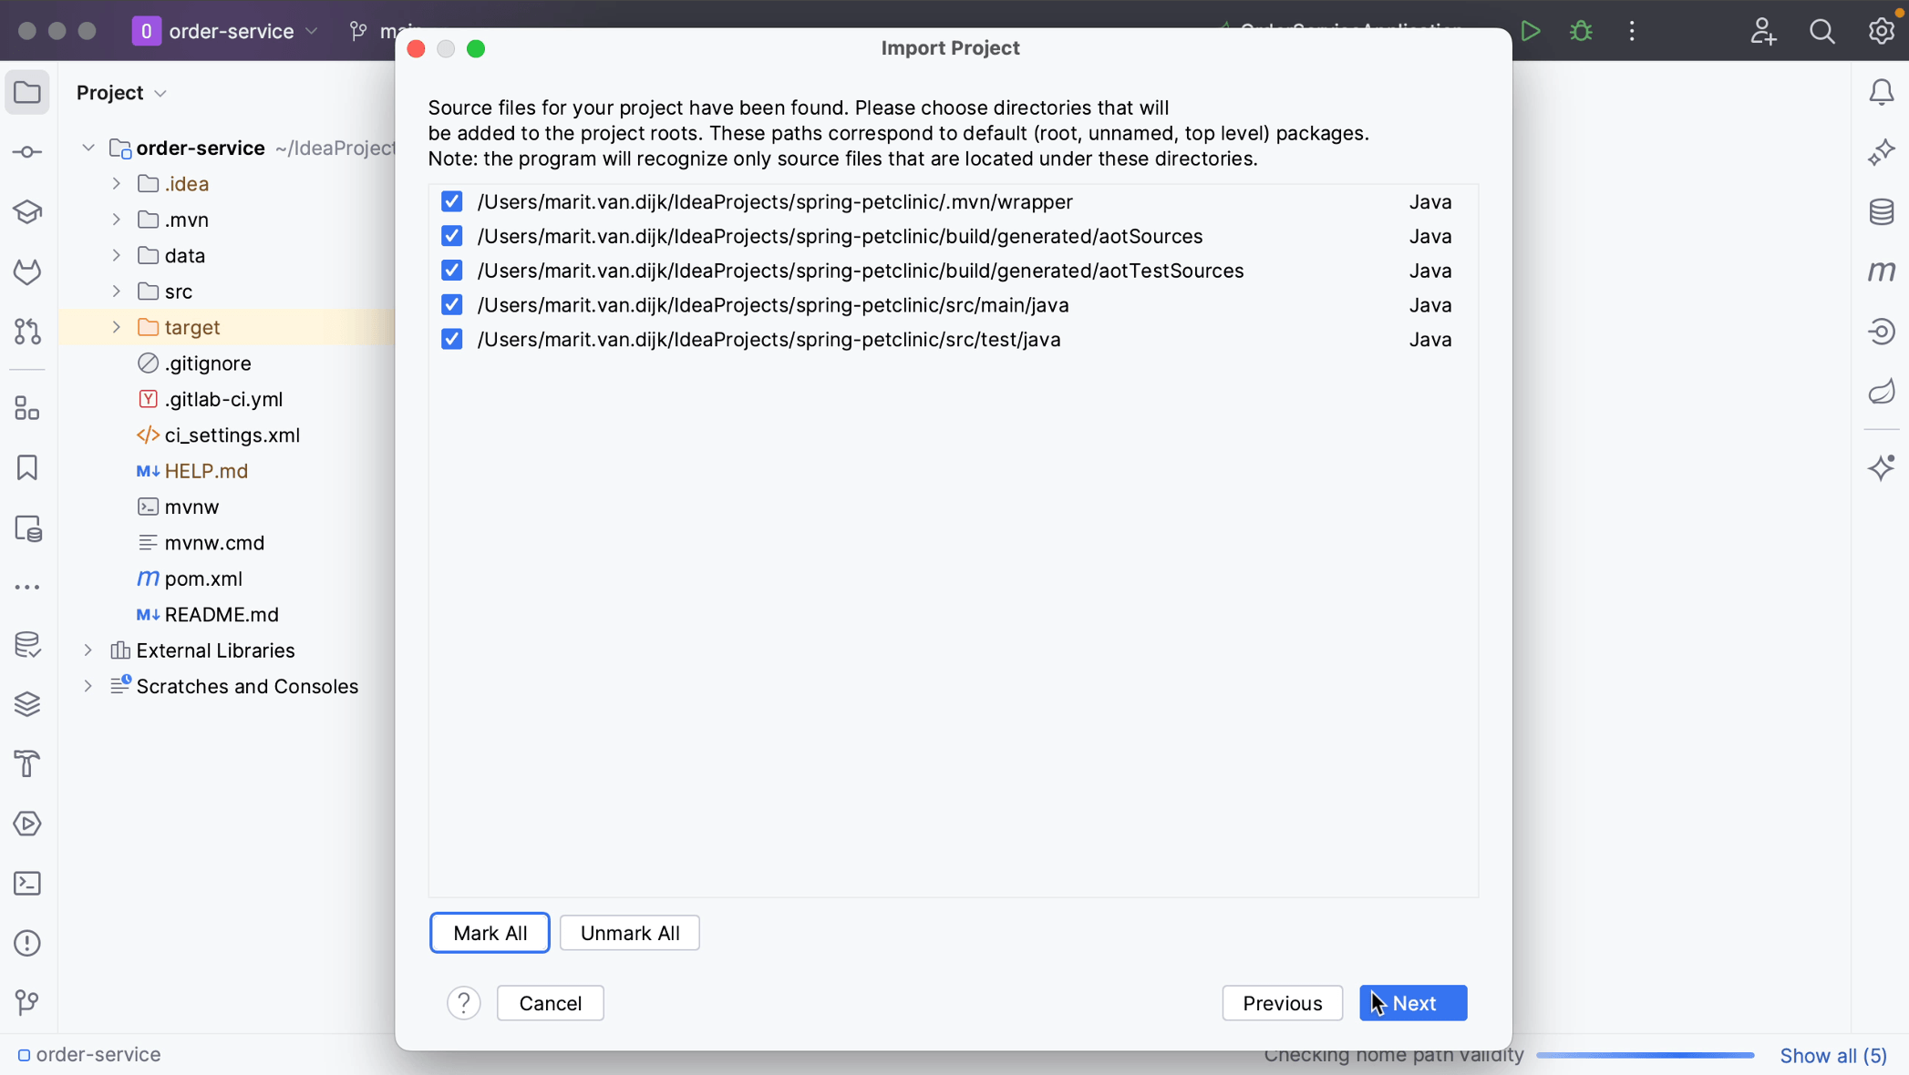Image resolution: width=1909 pixels, height=1075 pixels.
Task: Open the Commit tool window
Action: point(26,151)
